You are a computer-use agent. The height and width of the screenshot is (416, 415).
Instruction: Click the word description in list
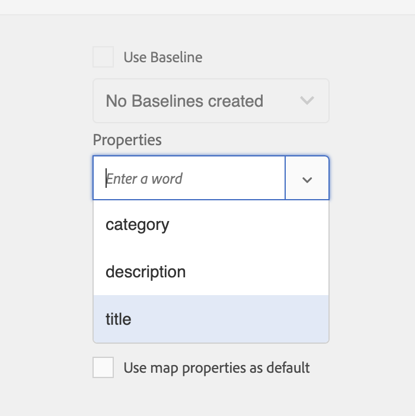(x=145, y=272)
